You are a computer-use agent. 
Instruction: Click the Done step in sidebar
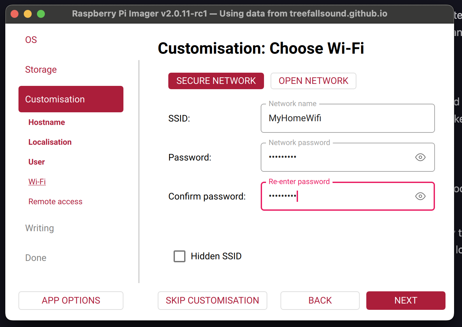pyautogui.click(x=36, y=258)
